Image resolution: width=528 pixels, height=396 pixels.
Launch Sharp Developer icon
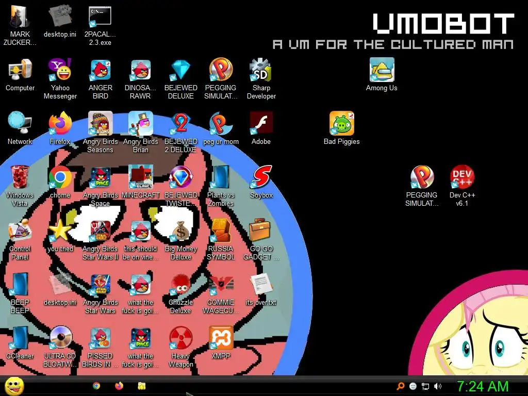pos(261,70)
